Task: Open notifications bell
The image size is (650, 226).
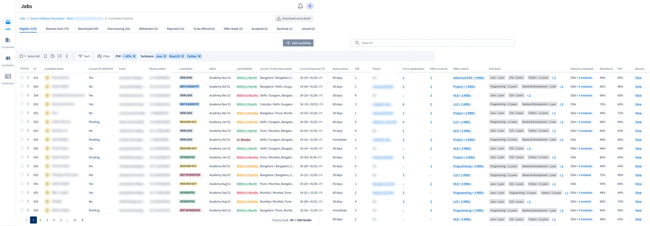Action: [301, 6]
